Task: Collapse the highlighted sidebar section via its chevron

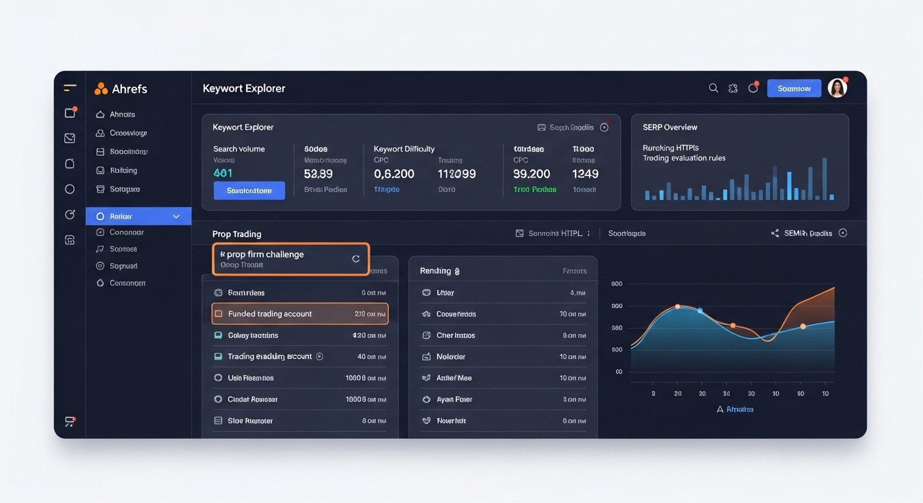Action: coord(176,215)
